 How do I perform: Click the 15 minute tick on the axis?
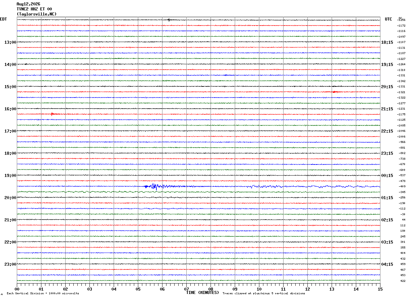380,289
